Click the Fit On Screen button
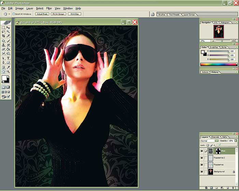 coord(58,14)
